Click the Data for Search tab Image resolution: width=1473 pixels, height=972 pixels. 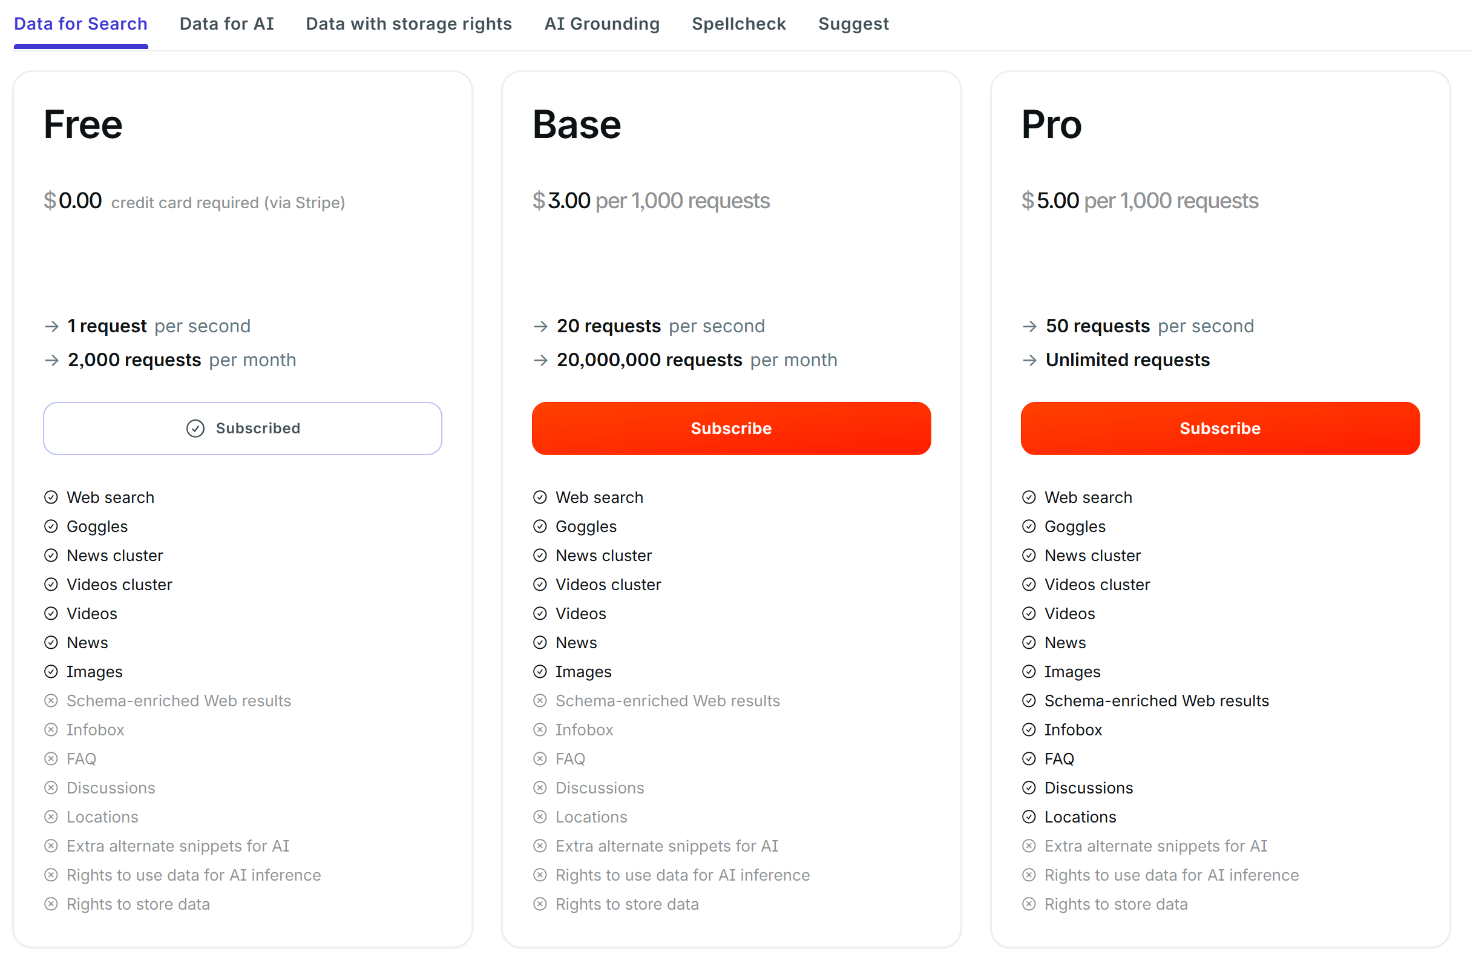pos(80,24)
